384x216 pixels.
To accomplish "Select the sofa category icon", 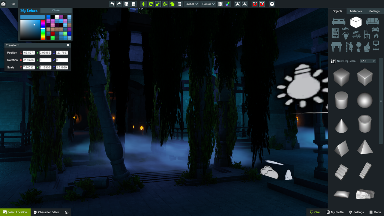I will (373, 21).
